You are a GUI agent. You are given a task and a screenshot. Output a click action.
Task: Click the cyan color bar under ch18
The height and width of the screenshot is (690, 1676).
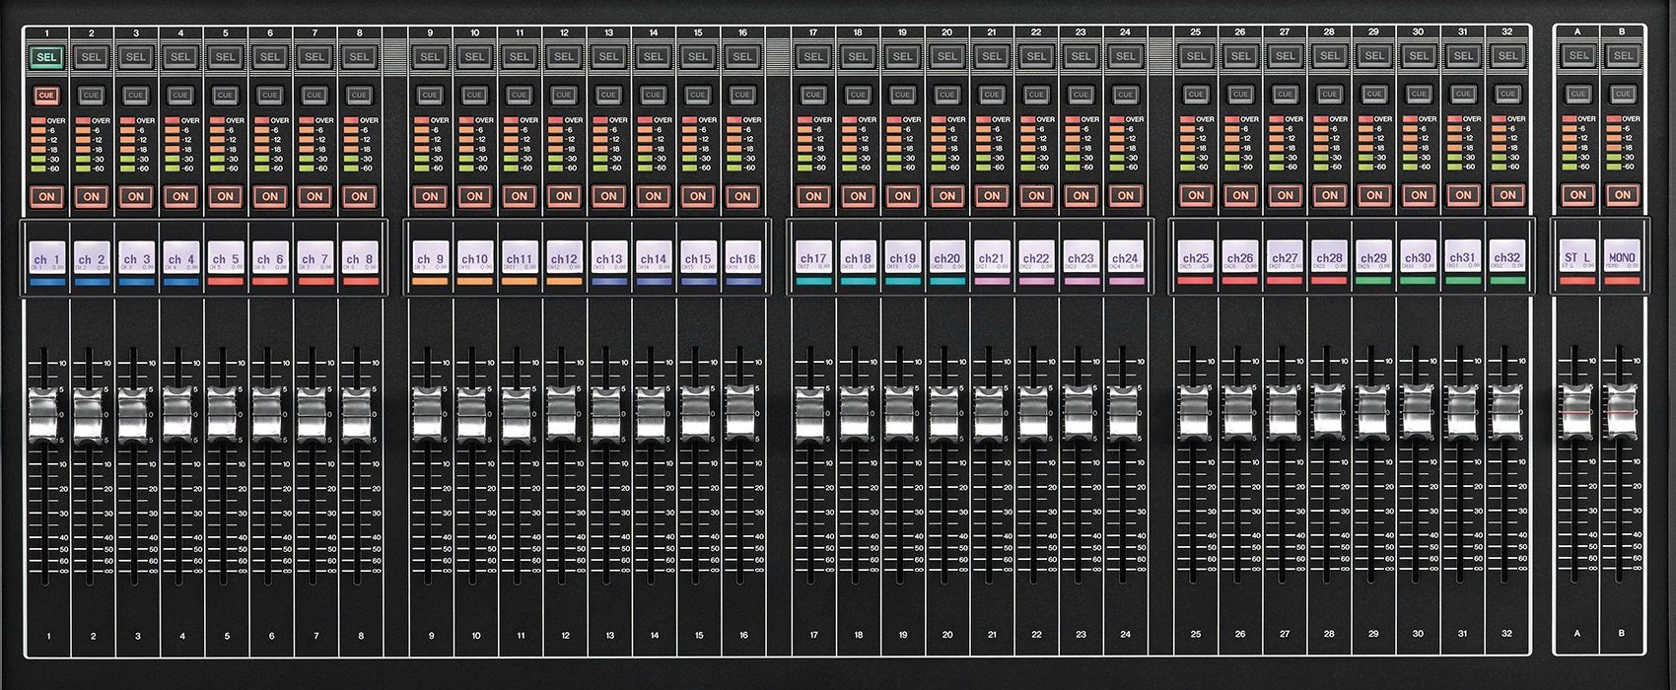tap(858, 281)
